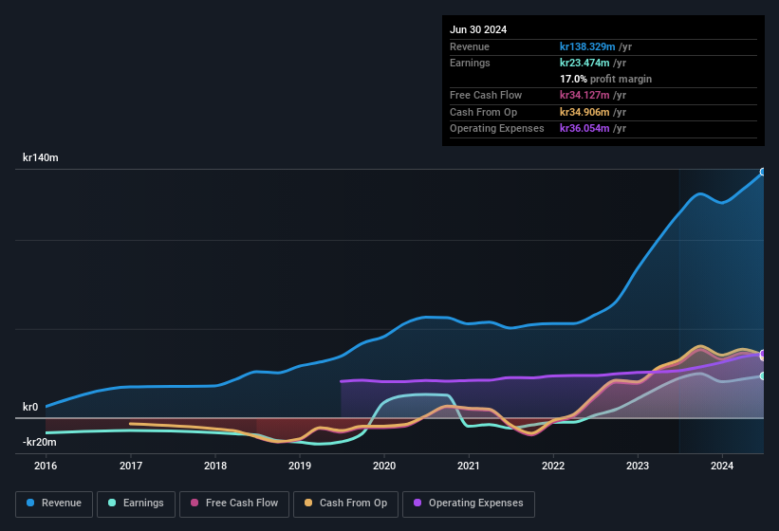The height and width of the screenshot is (531, 779).
Task: Click the kr34.906m cash from op value
Action: (x=584, y=112)
